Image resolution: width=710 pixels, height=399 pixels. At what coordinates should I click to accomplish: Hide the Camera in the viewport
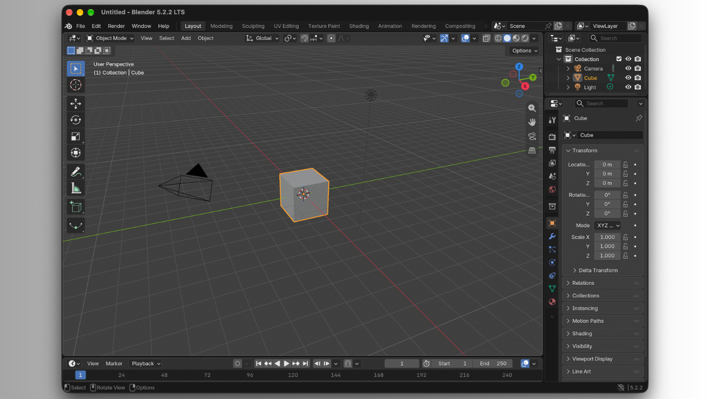(x=628, y=68)
